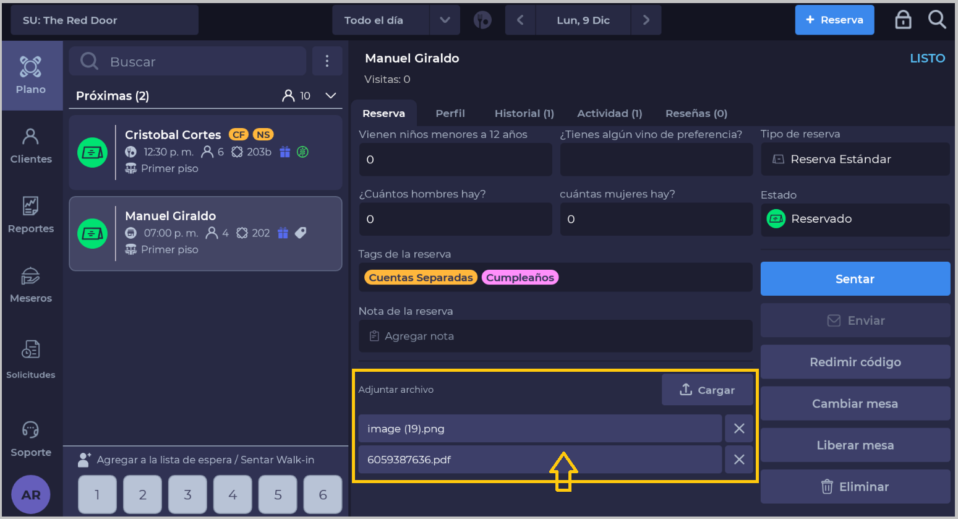Click the Buscar search field
958x519 pixels.
[x=188, y=61]
